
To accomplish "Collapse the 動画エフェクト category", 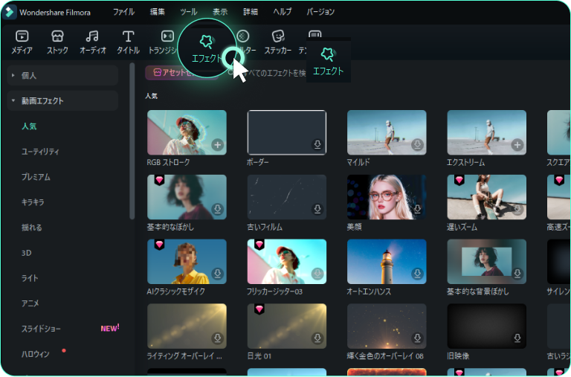I will (13, 100).
